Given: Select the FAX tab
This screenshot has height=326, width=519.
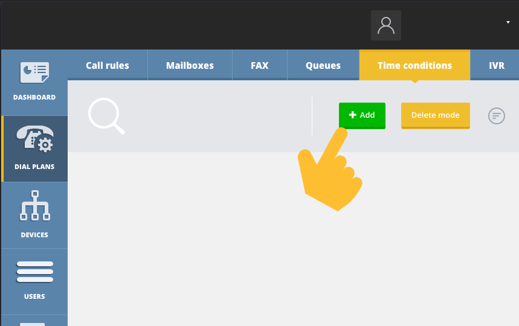Looking at the screenshot, I should 259,65.
